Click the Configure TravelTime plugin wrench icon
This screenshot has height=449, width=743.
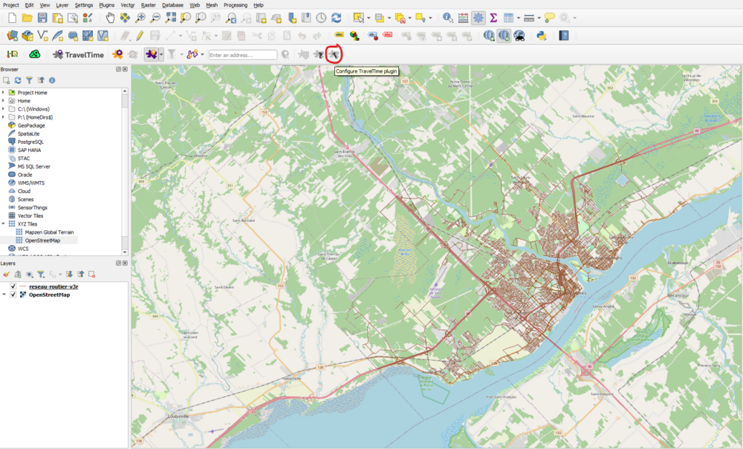pyautogui.click(x=335, y=54)
